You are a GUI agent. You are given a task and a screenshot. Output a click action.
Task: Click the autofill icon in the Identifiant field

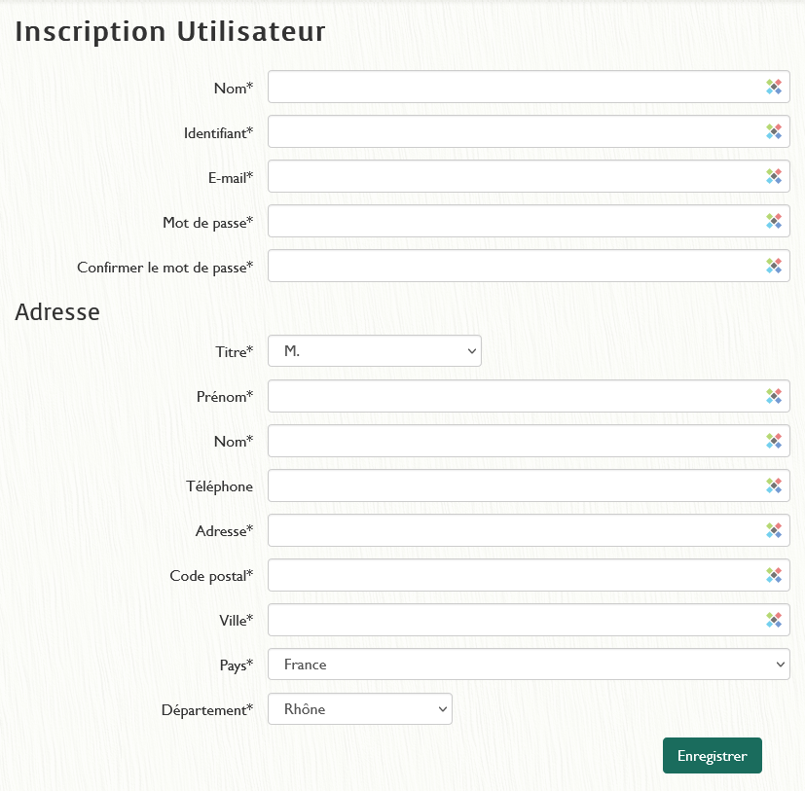point(774,131)
